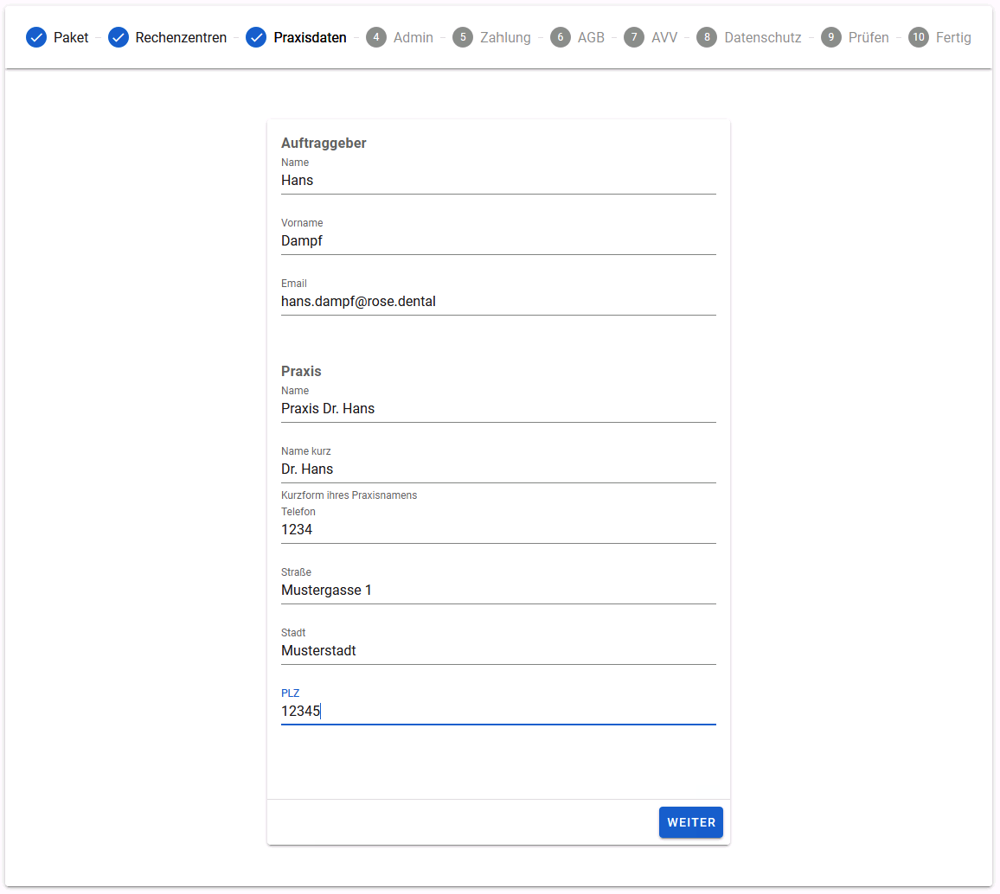Image resolution: width=1000 pixels, height=894 pixels.
Task: Select the step 9 Prüfen circle icon
Action: click(831, 37)
